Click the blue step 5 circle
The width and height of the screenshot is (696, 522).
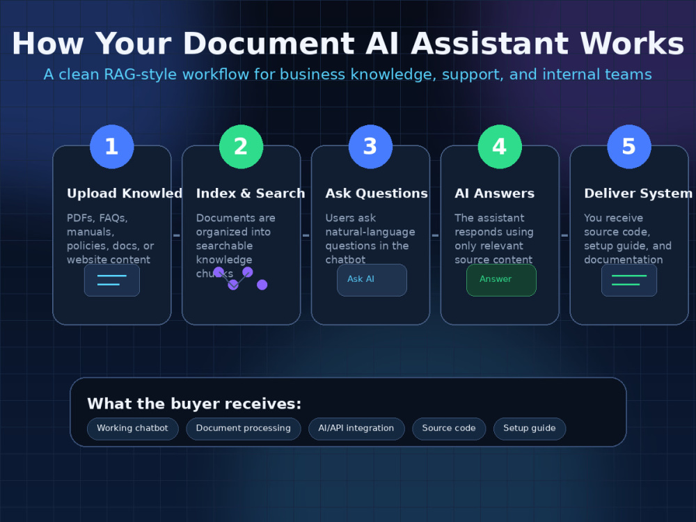pos(629,146)
